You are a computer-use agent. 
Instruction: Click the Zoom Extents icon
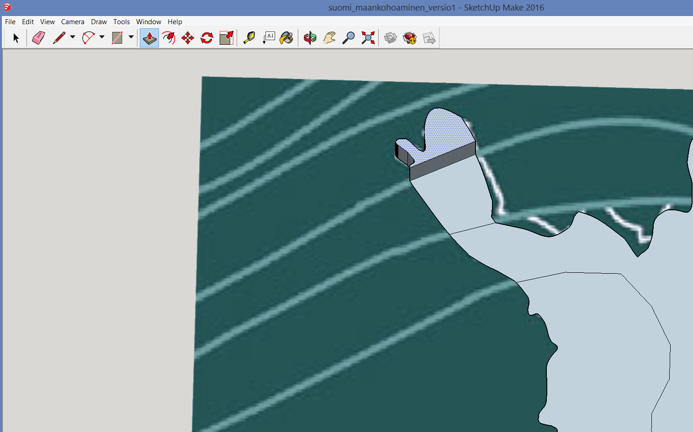click(368, 38)
